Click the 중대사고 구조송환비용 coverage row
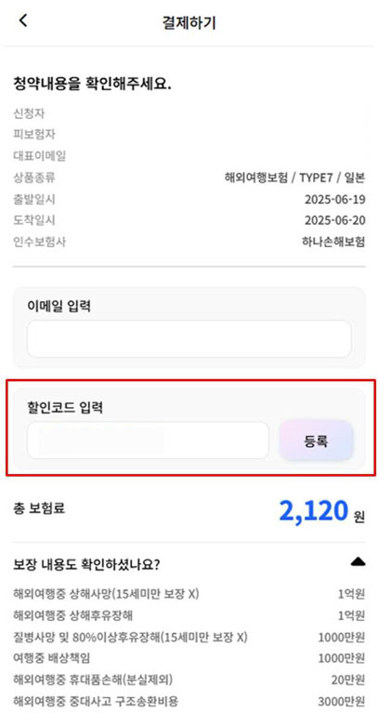 tap(189, 702)
